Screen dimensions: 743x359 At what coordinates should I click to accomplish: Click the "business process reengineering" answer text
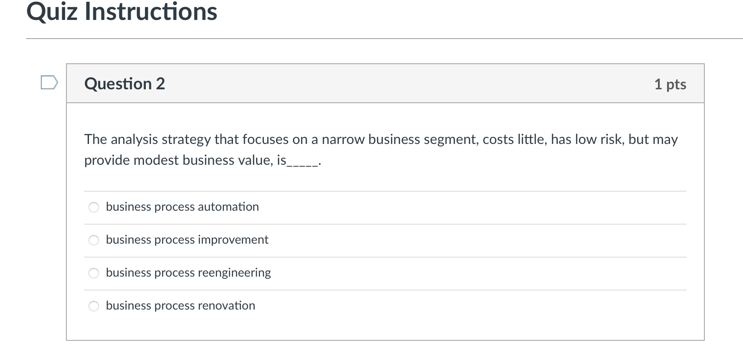coord(188,273)
